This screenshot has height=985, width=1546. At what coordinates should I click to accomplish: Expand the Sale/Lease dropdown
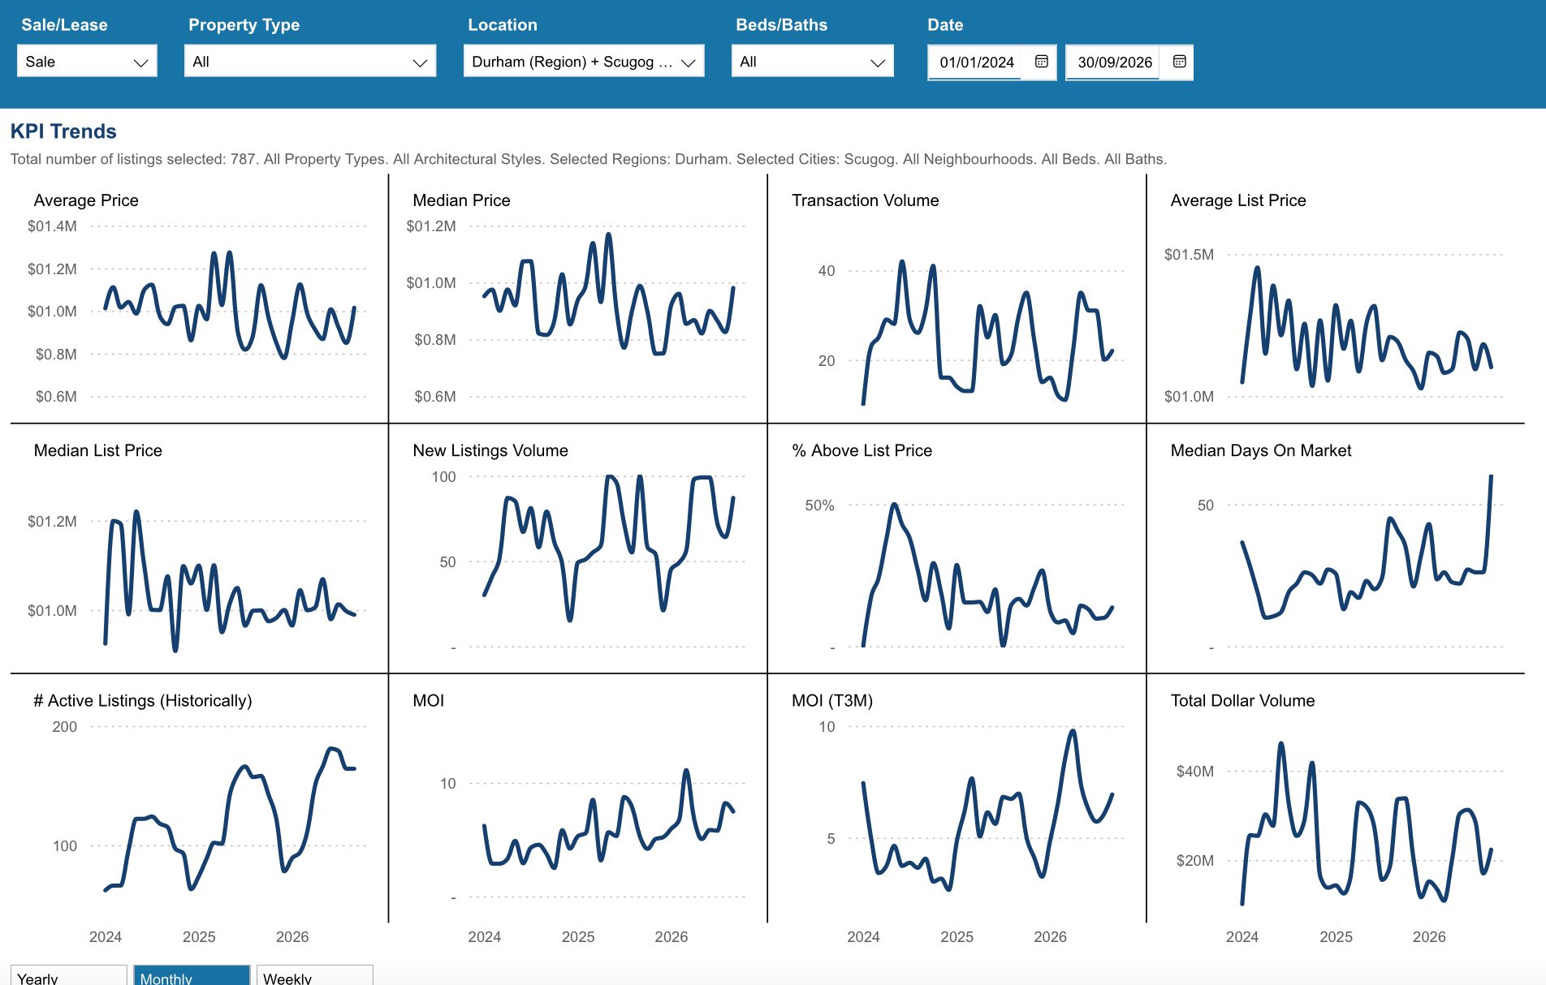tap(87, 62)
